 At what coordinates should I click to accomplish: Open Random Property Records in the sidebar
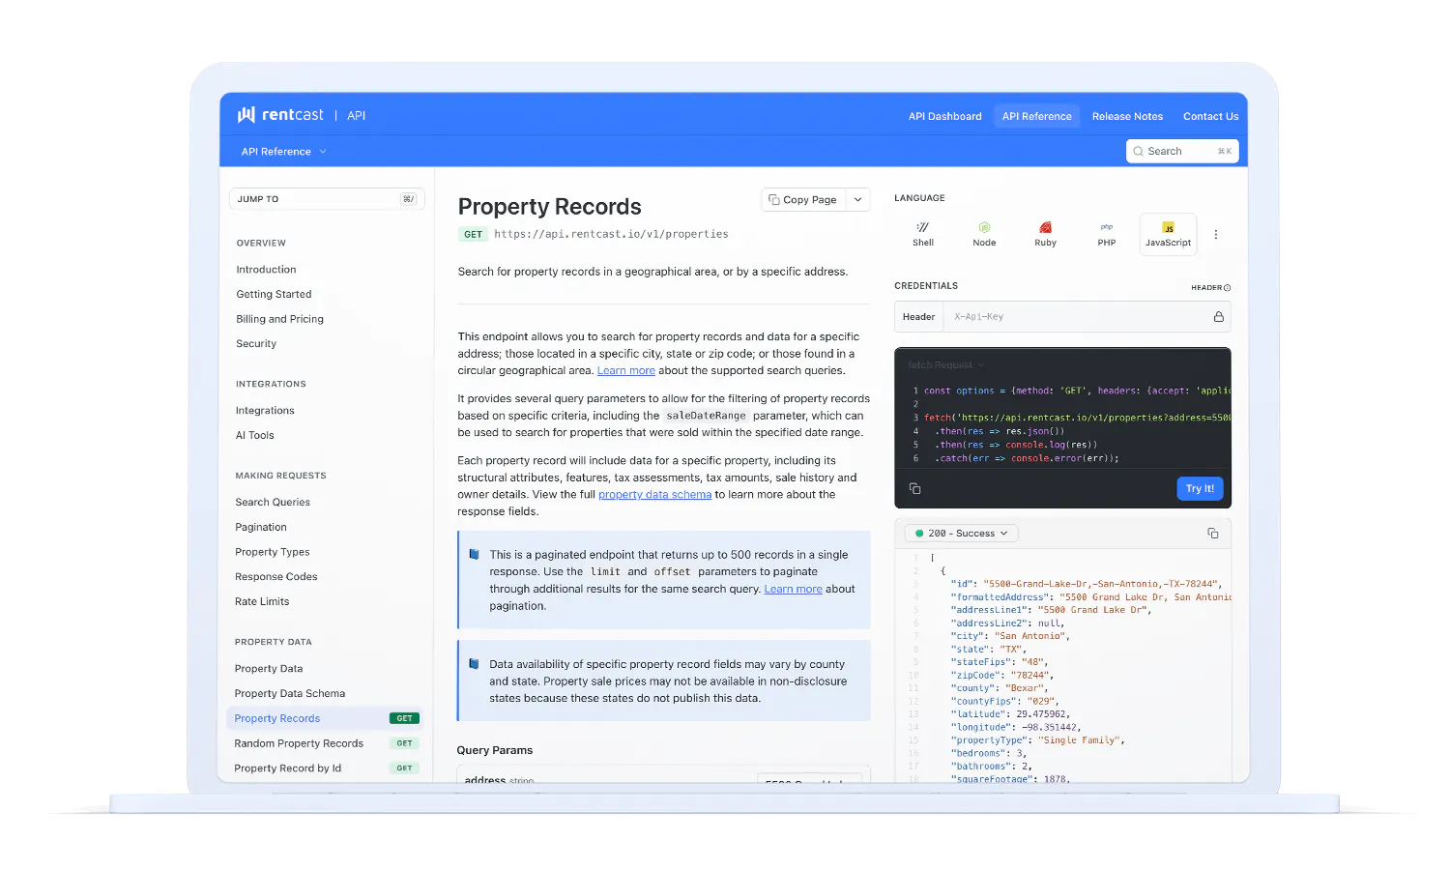click(x=299, y=744)
